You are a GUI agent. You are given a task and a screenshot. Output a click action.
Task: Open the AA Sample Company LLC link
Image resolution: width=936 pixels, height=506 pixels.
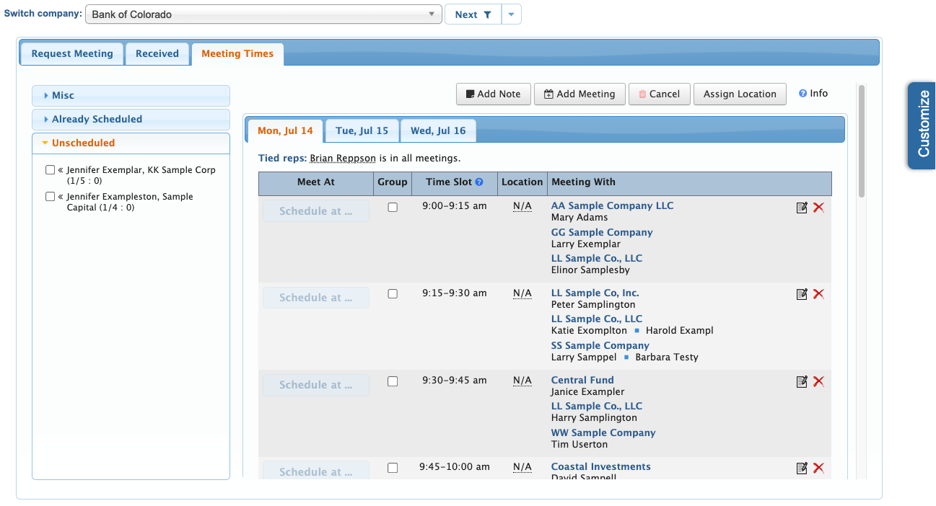point(612,206)
